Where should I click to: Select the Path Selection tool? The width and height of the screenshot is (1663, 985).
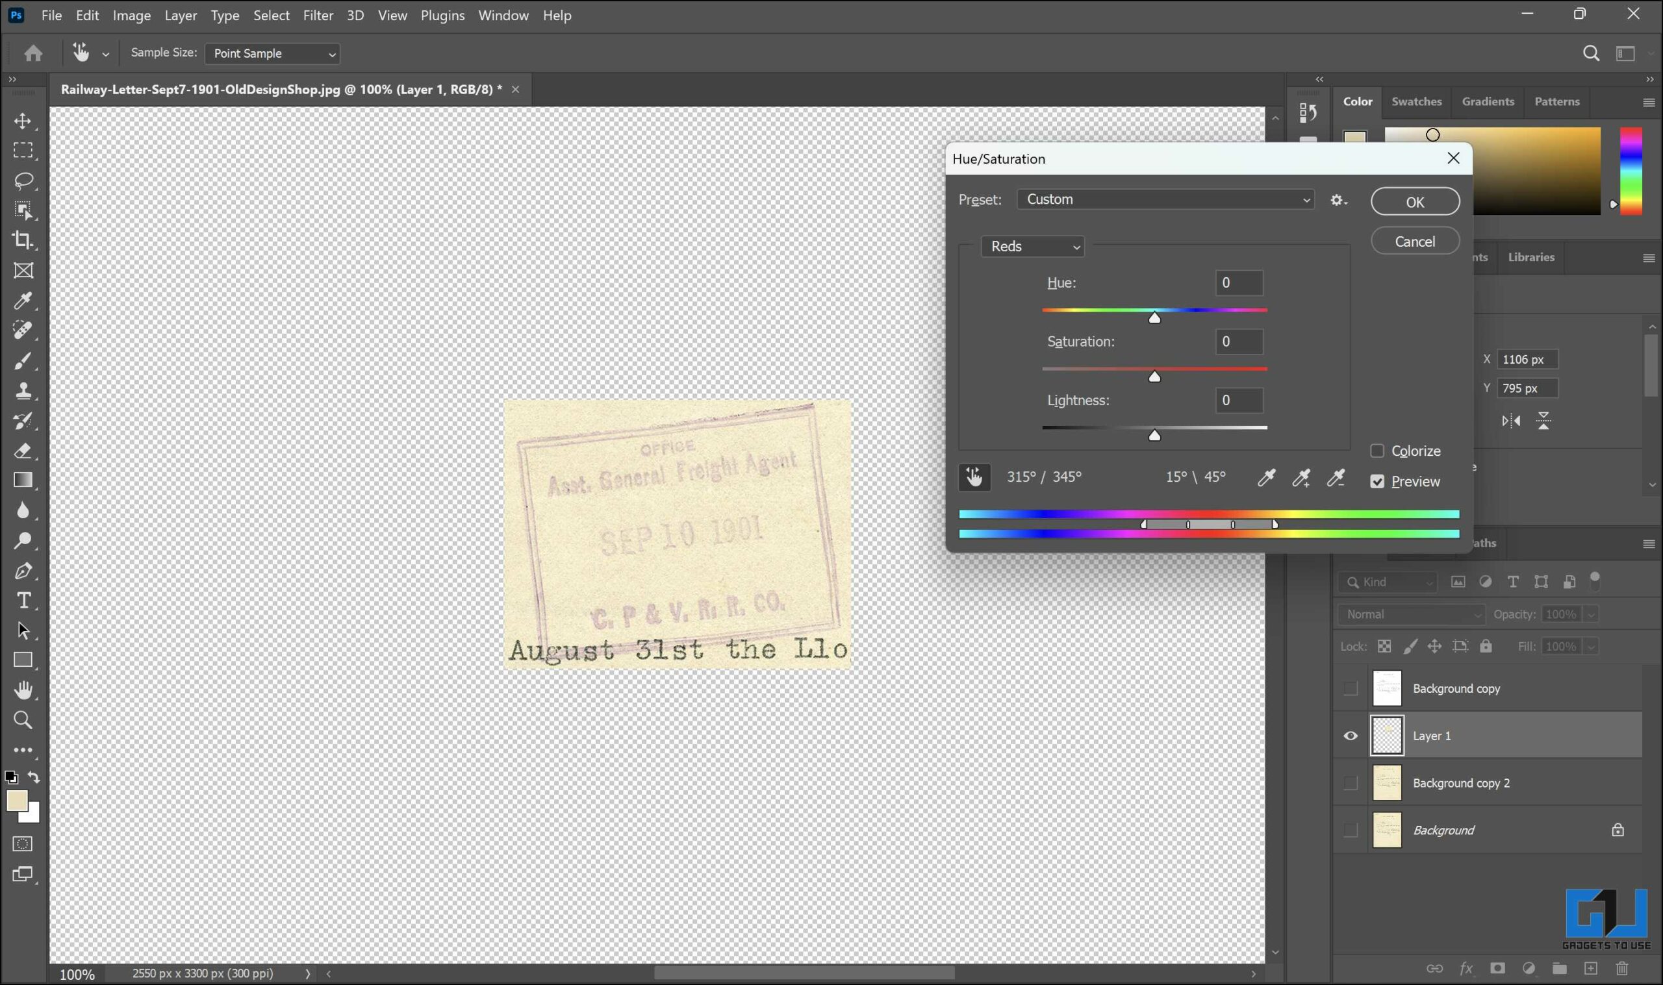(23, 630)
